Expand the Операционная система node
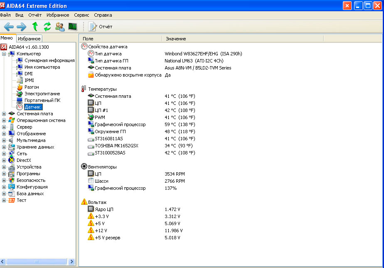Viewport: 384px width, 268px height. [4, 120]
